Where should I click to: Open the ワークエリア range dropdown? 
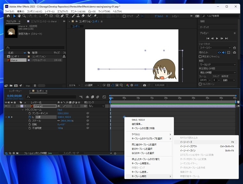point(218,65)
